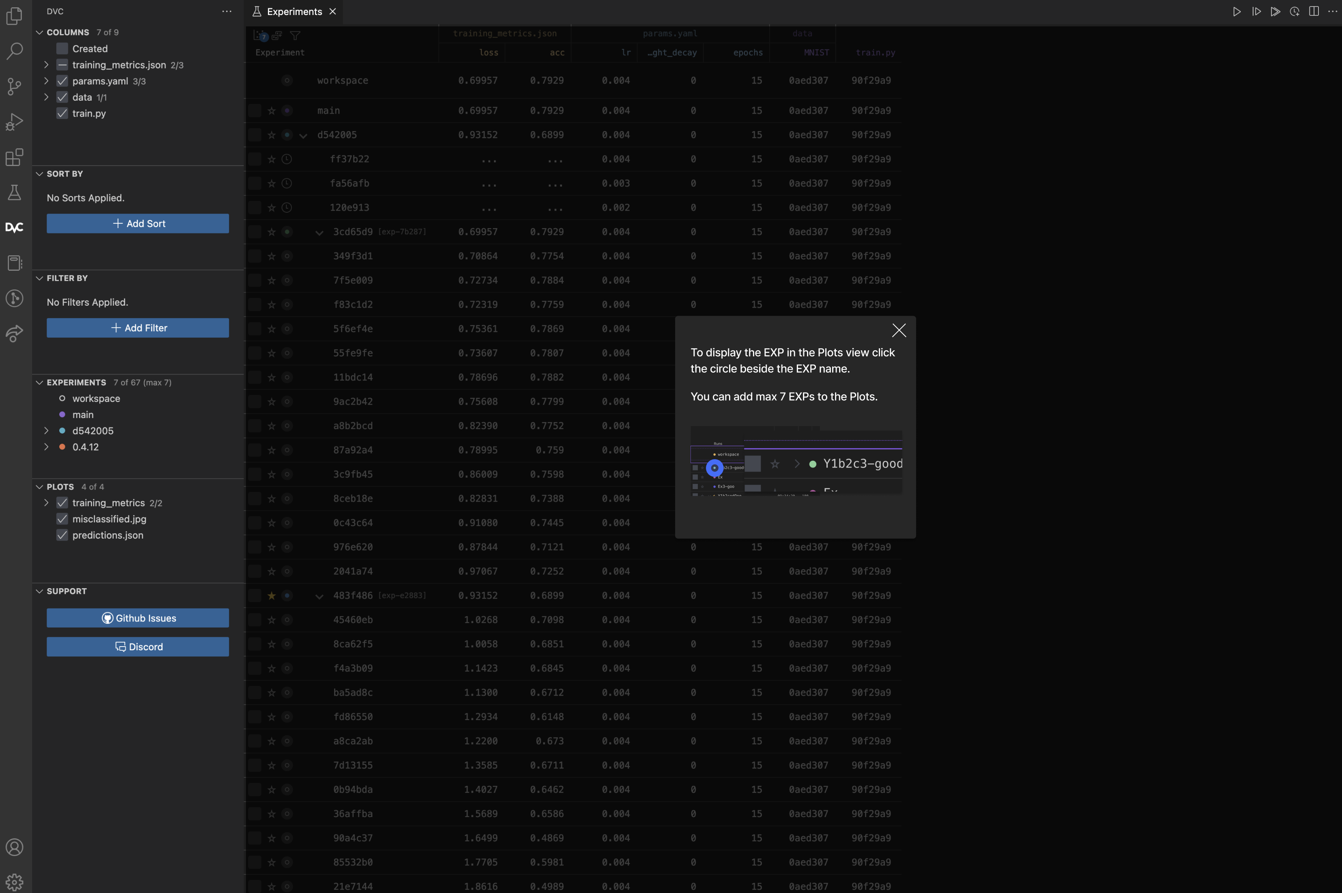The width and height of the screenshot is (1342, 893).
Task: Open Github Issues support link
Action: click(137, 618)
